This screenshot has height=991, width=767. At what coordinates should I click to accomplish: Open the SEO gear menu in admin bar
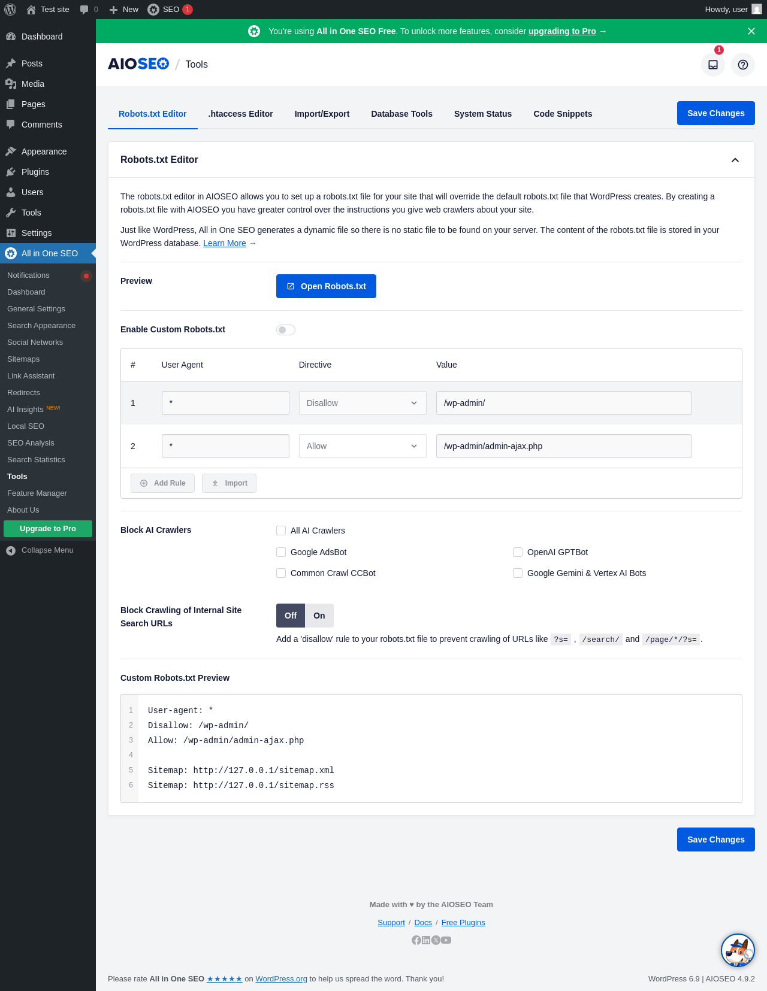(153, 10)
